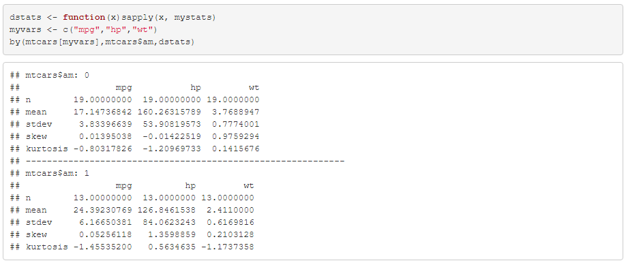This screenshot has width=626, height=263.
Task: Click the skew hp value 1.3598859
Action: point(172,234)
